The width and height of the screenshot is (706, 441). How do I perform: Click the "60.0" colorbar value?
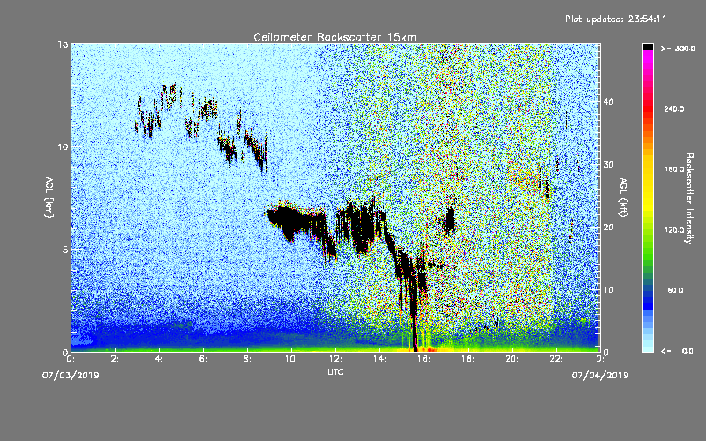(675, 290)
